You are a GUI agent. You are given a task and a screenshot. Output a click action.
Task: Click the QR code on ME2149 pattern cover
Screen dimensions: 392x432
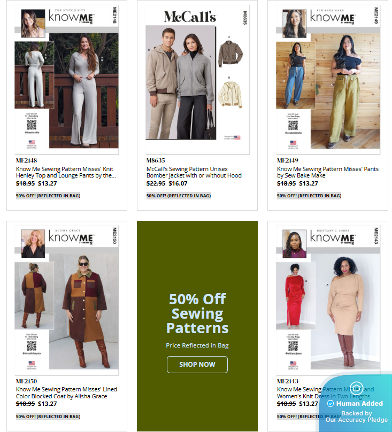point(293,125)
